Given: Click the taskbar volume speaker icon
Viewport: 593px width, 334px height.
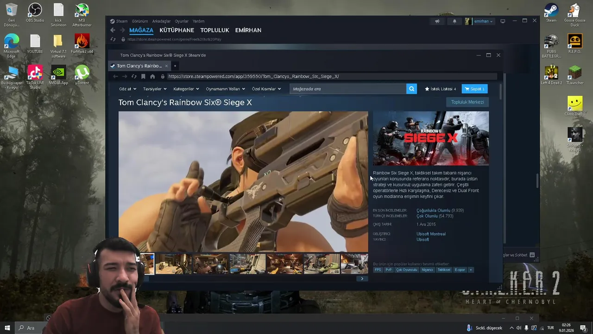Looking at the screenshot, I should pyautogui.click(x=518, y=328).
